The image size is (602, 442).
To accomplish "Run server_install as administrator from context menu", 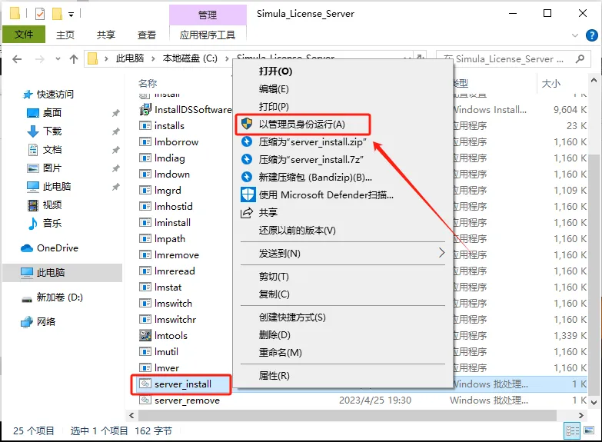I will pyautogui.click(x=301, y=124).
